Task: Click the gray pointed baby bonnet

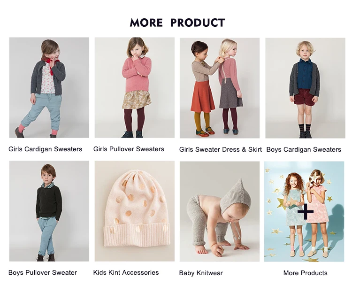Action: pos(235,195)
